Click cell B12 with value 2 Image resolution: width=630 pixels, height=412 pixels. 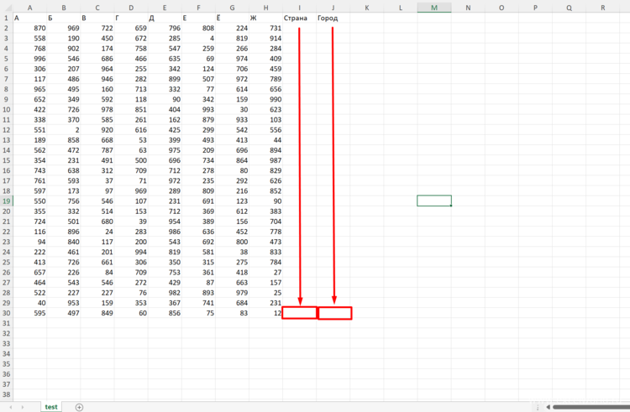[64, 130]
